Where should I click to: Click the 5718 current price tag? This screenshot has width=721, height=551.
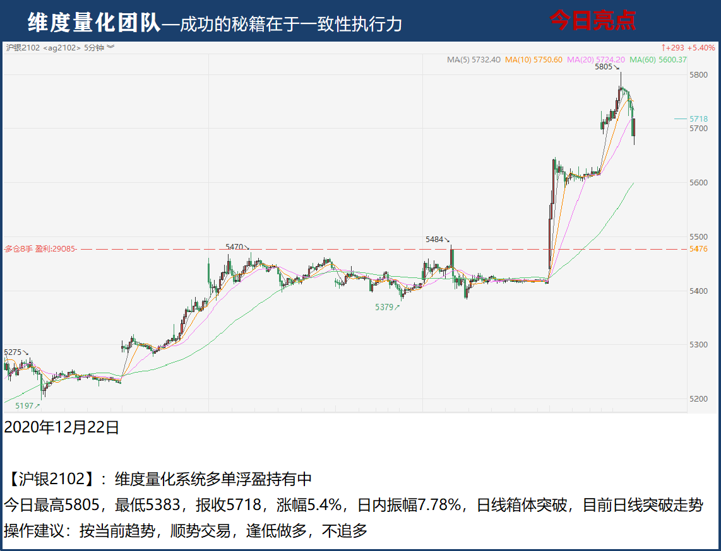698,119
